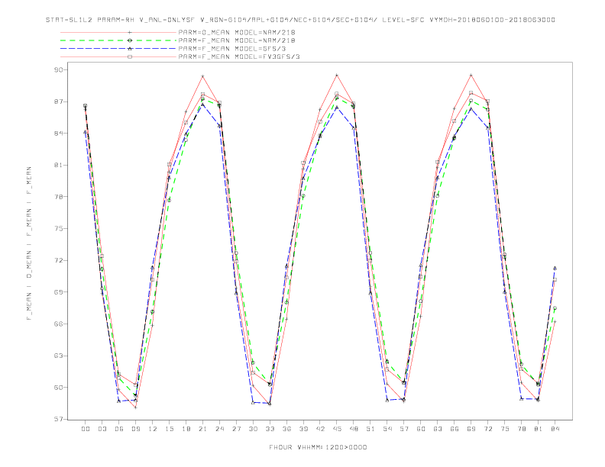605x467 pixels.
Task: Click x-axis tick label 81
Action: (539, 429)
